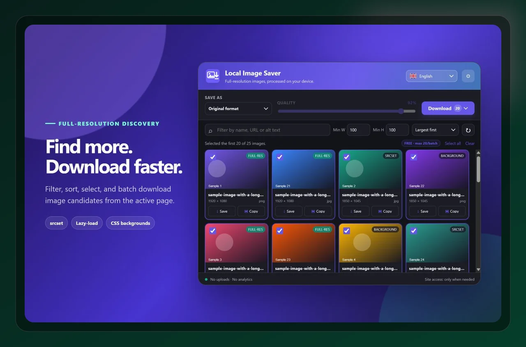
Task: Click the Clear selection link
Action: (x=470, y=143)
